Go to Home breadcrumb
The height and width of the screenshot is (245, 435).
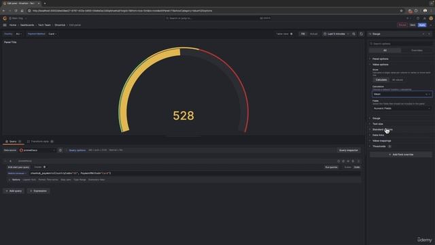(x=13, y=25)
